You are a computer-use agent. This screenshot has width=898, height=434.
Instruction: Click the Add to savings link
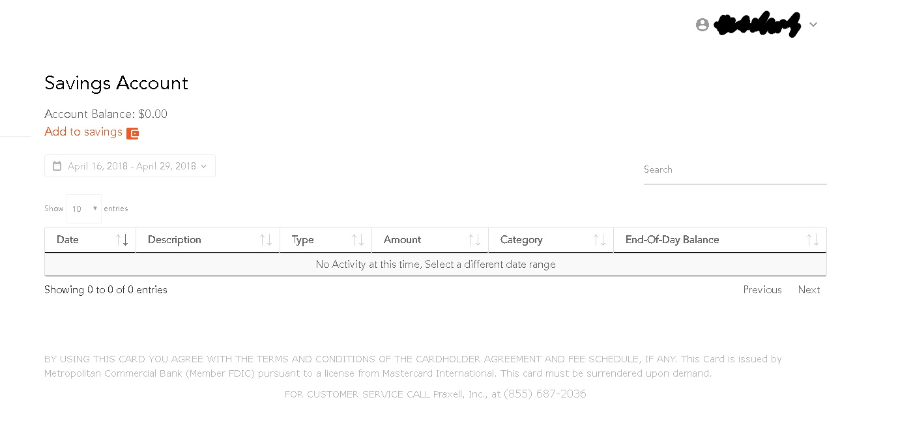click(83, 132)
